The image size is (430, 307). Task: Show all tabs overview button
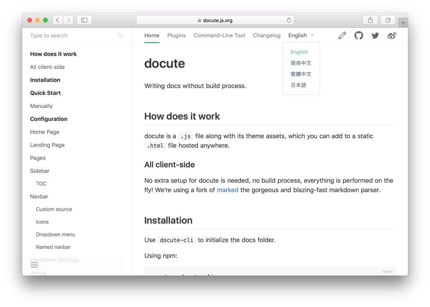coord(388,20)
